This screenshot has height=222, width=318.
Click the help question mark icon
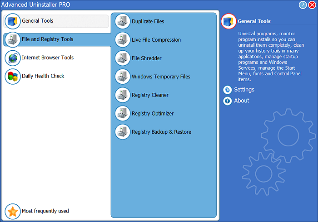point(303,5)
